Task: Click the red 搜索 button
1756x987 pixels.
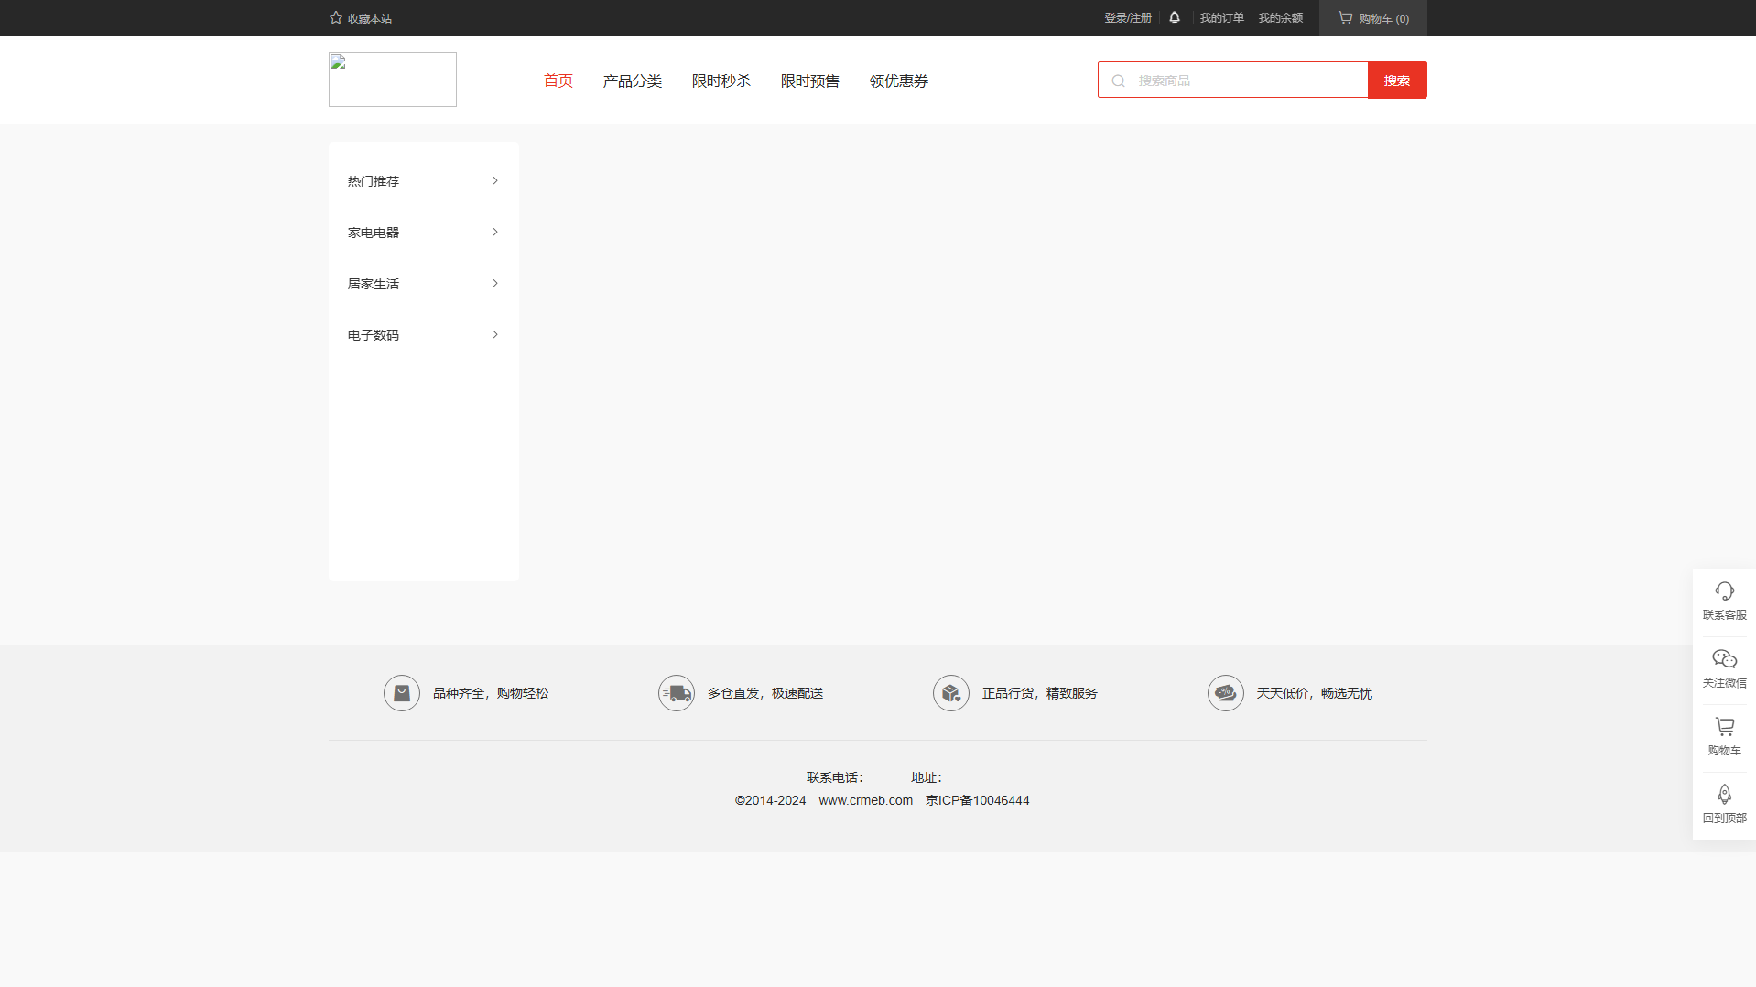Action: [1397, 81]
